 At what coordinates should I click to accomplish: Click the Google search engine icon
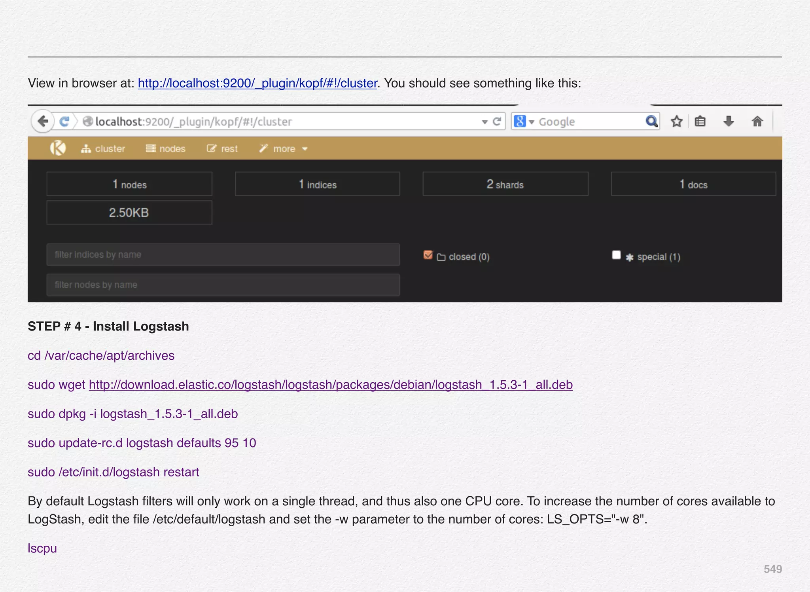click(x=520, y=121)
